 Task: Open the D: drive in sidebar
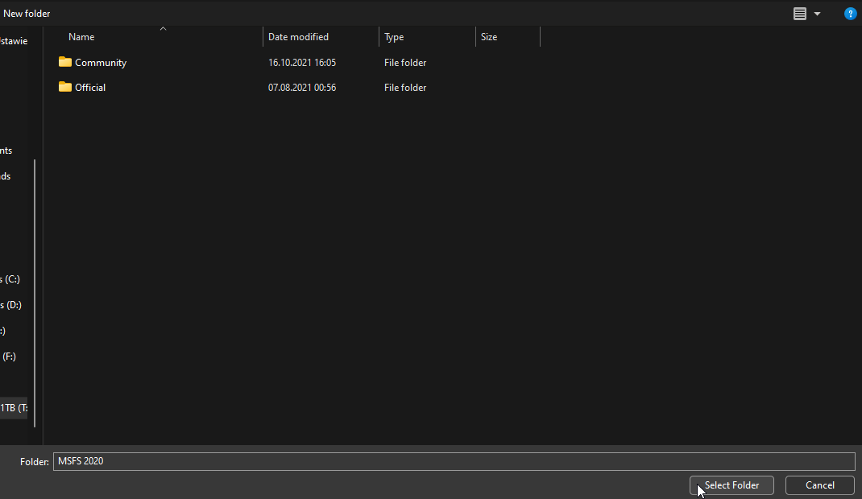pyautogui.click(x=11, y=305)
